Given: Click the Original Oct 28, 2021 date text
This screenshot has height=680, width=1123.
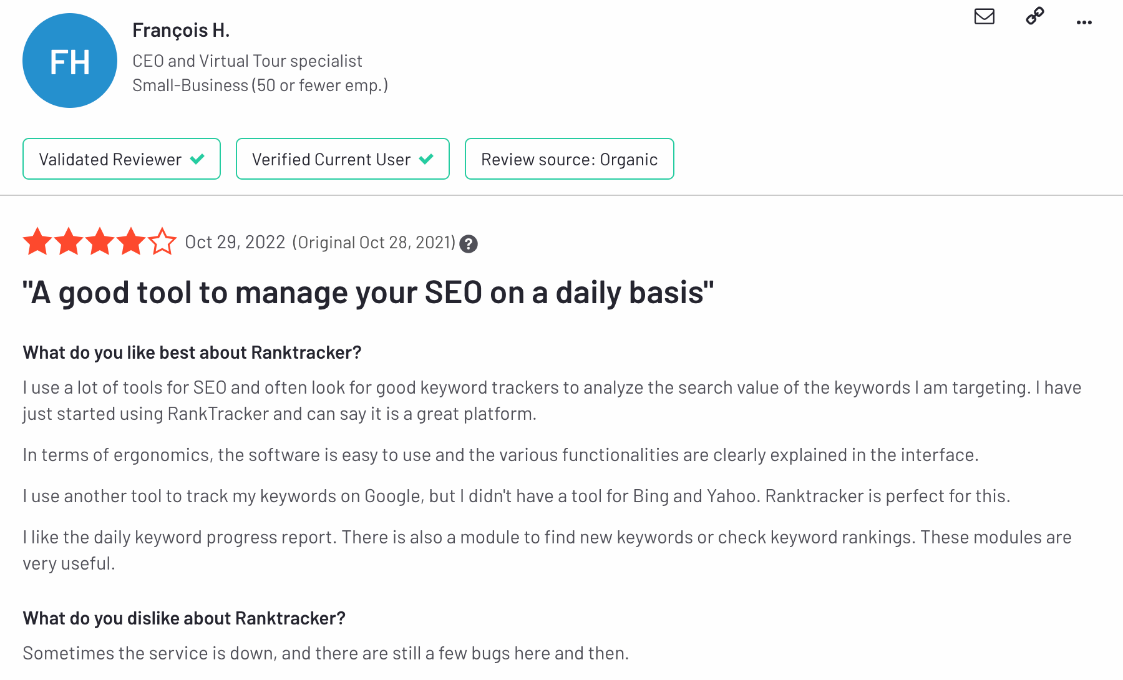Looking at the screenshot, I should tap(374, 242).
